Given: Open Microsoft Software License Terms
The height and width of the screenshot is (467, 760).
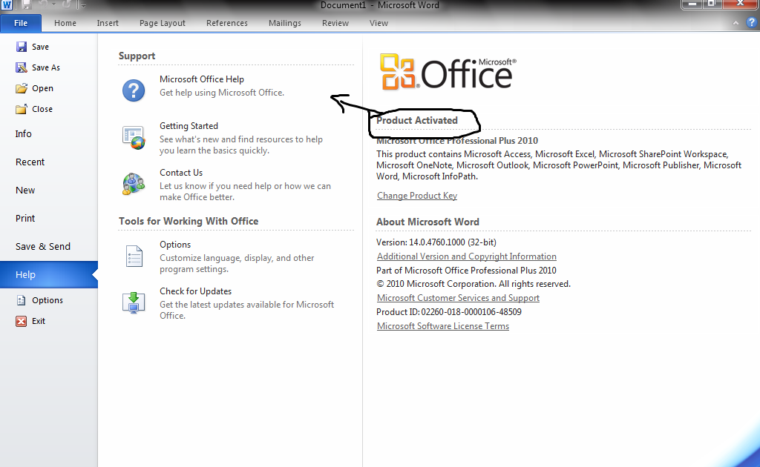Looking at the screenshot, I should click(x=442, y=325).
